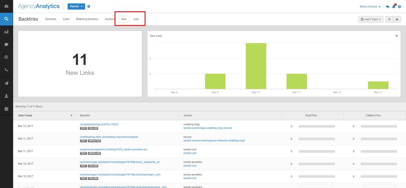Sort by the Date Found column arrow
This screenshot has width=406, height=188.
coord(71,116)
